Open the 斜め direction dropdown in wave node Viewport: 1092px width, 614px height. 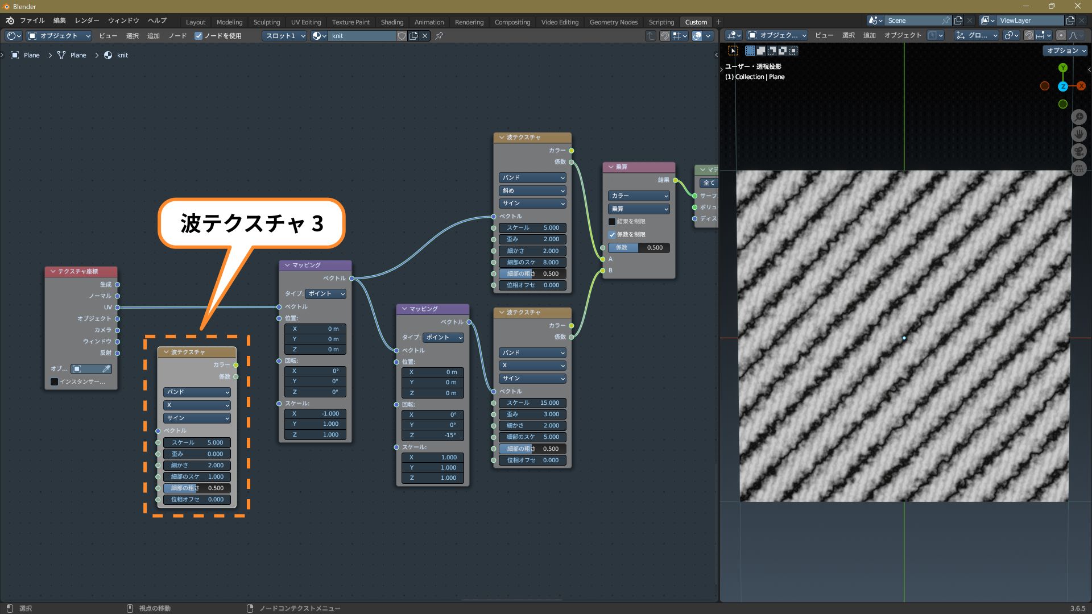(532, 190)
